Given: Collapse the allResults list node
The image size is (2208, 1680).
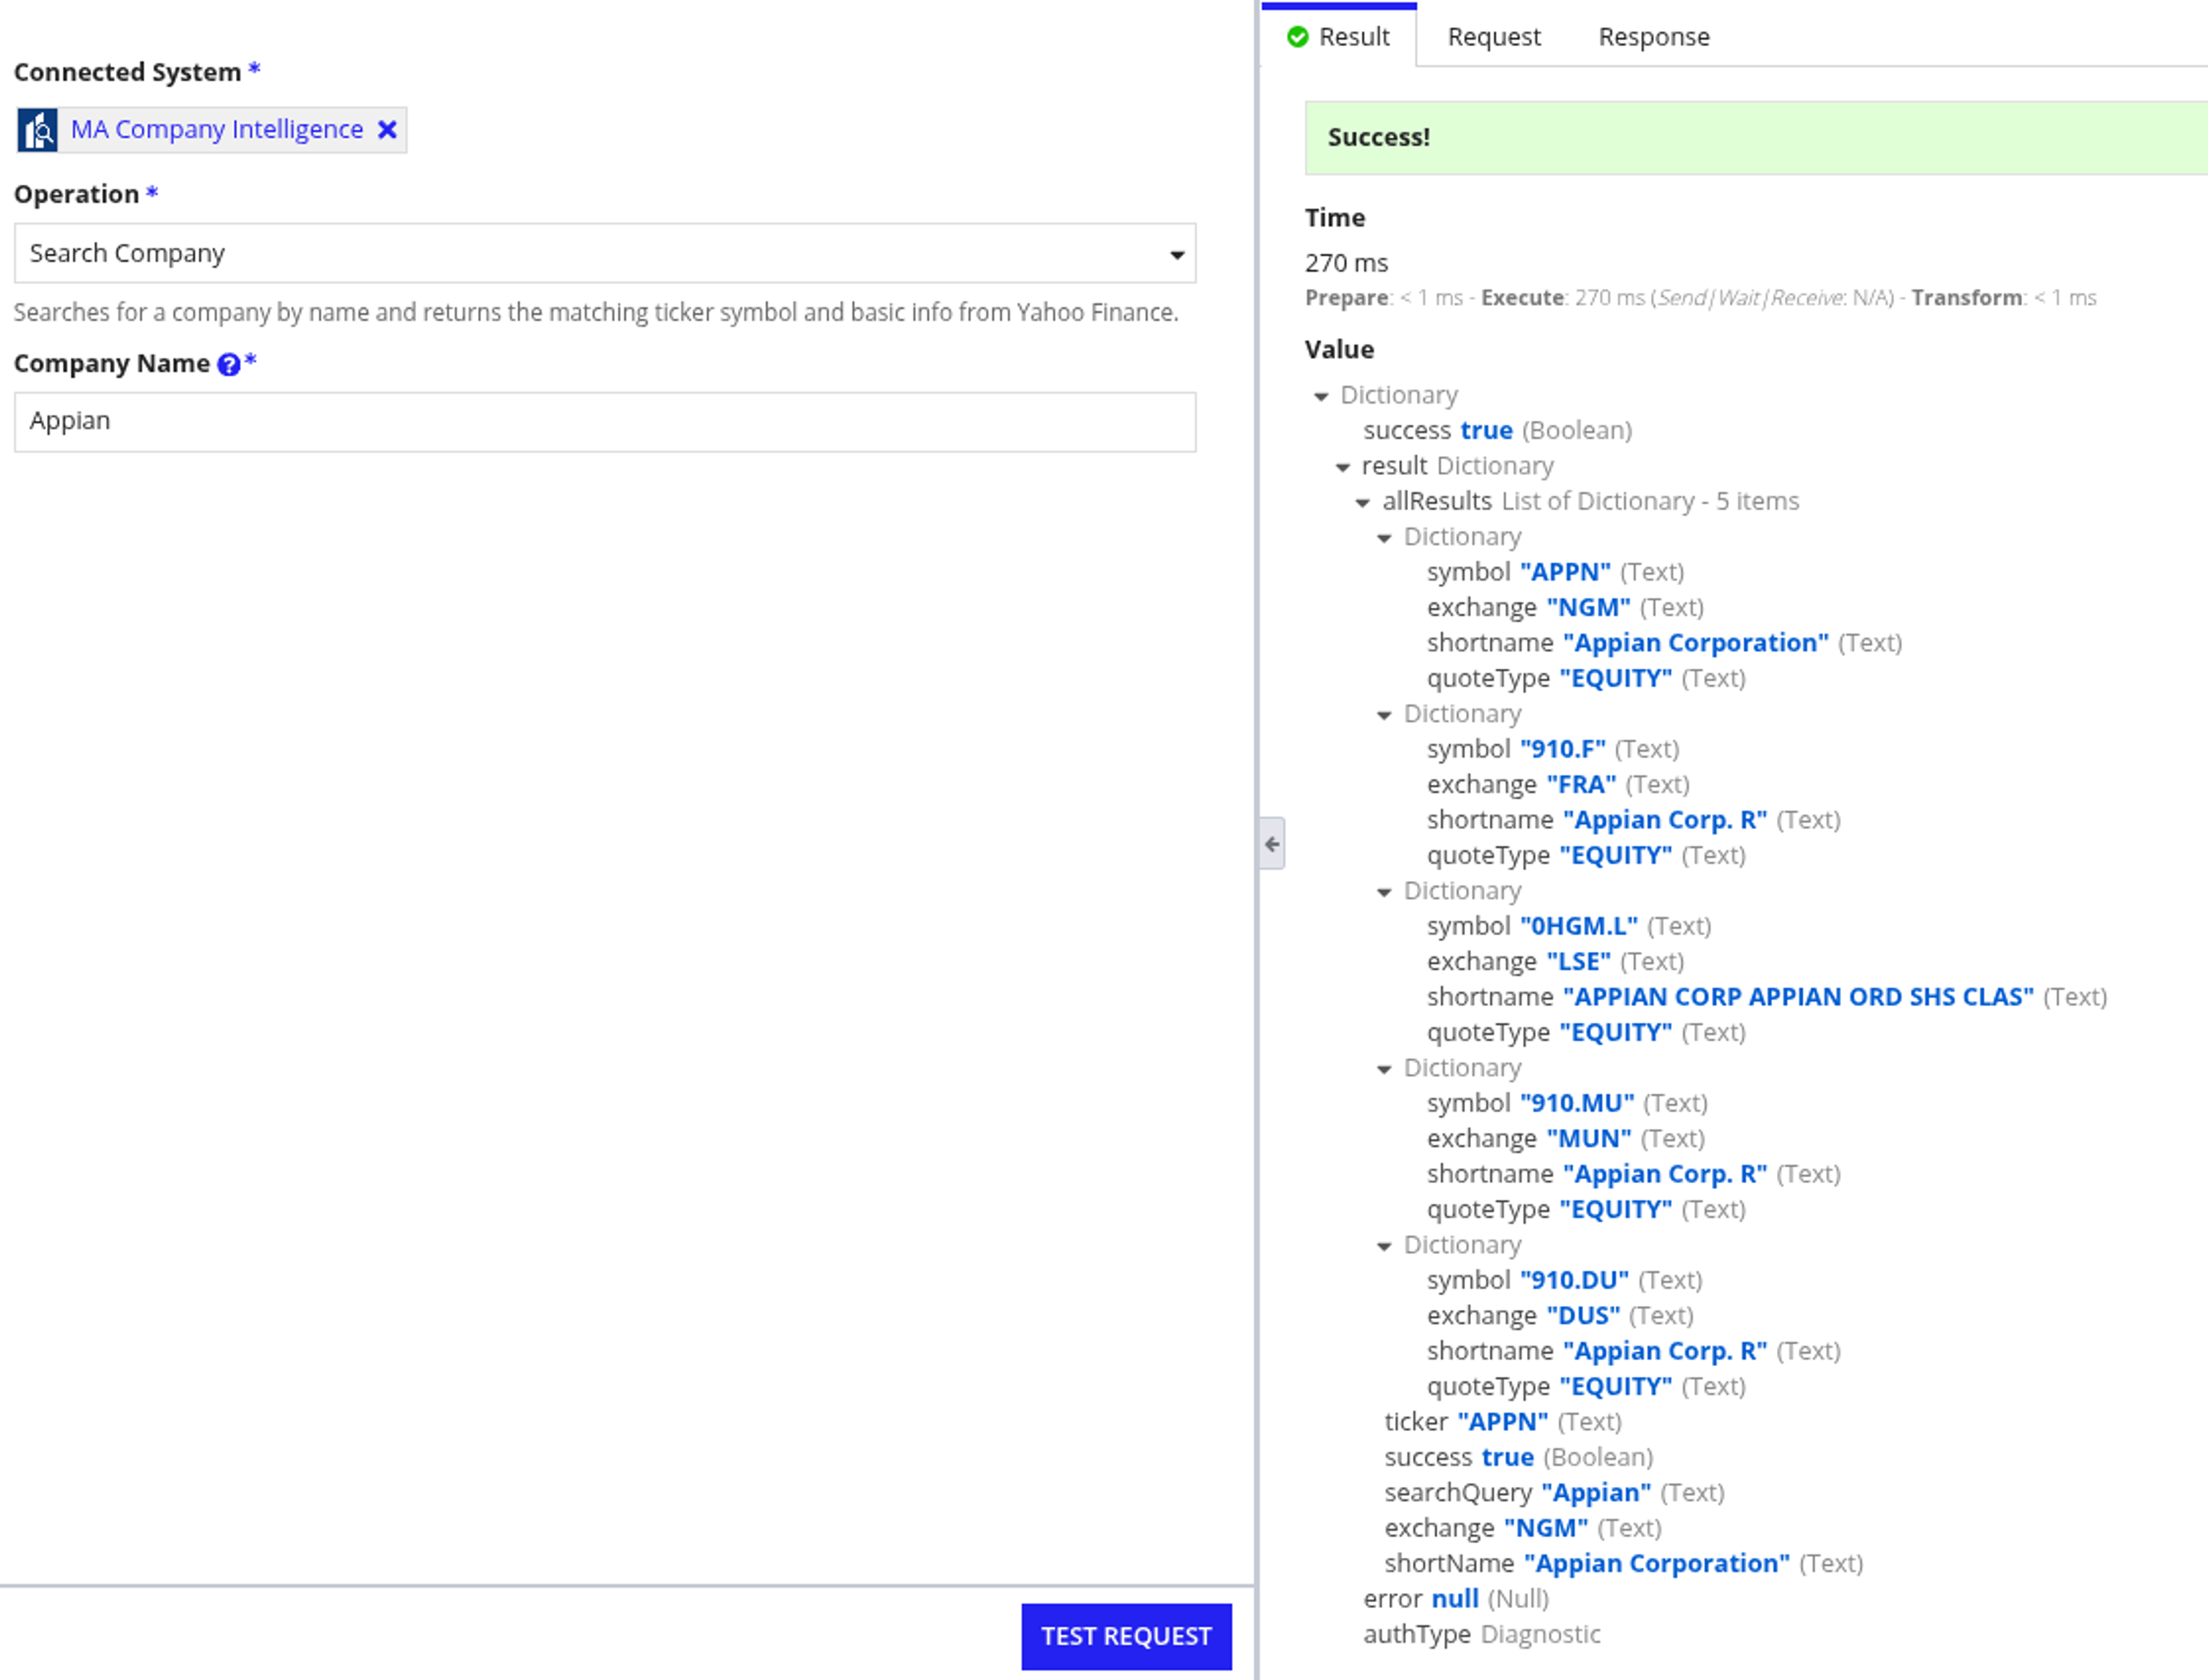Looking at the screenshot, I should coord(1363,503).
